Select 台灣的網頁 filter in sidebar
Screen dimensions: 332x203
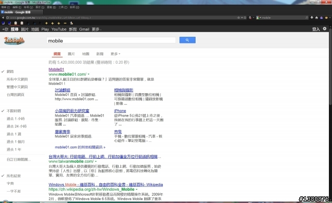(16, 95)
